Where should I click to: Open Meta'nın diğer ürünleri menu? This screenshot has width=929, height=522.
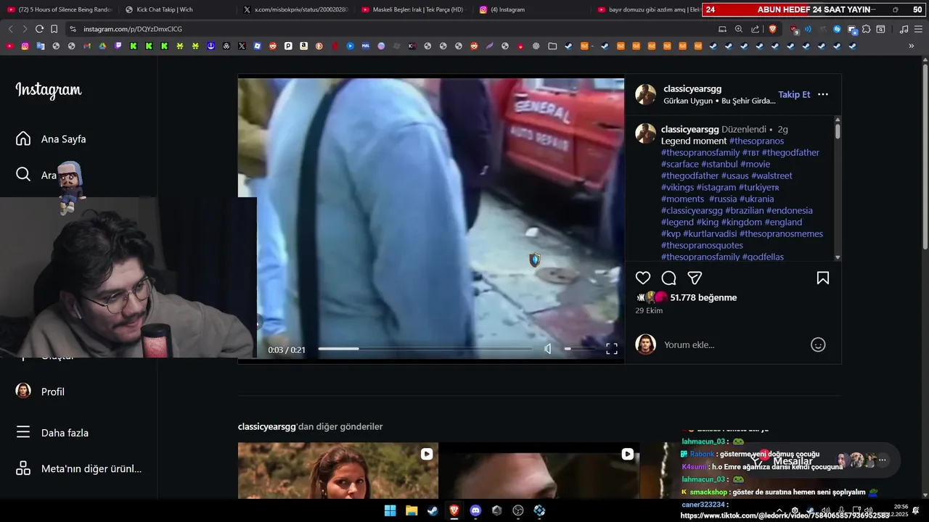click(x=78, y=468)
